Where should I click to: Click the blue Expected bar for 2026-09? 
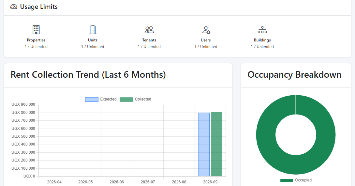pos(204,145)
